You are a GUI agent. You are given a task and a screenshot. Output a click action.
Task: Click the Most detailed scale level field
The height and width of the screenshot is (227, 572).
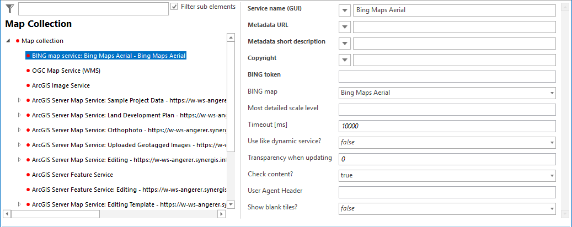pyautogui.click(x=447, y=109)
